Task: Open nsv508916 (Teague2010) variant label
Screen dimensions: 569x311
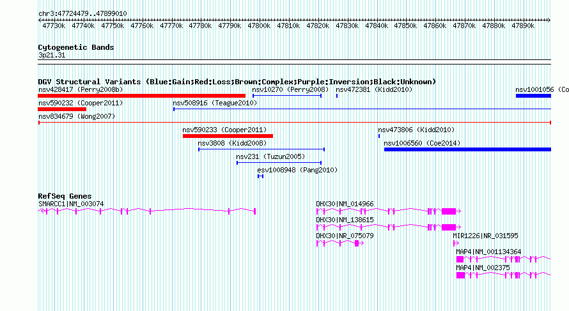Action: point(215,103)
